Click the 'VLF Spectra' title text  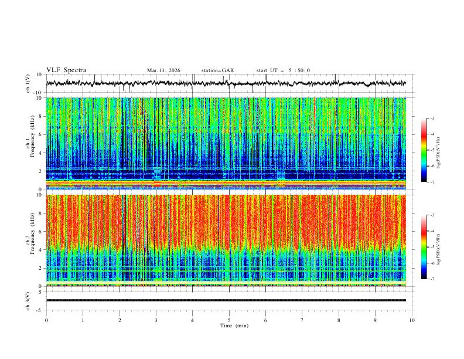(x=66, y=70)
